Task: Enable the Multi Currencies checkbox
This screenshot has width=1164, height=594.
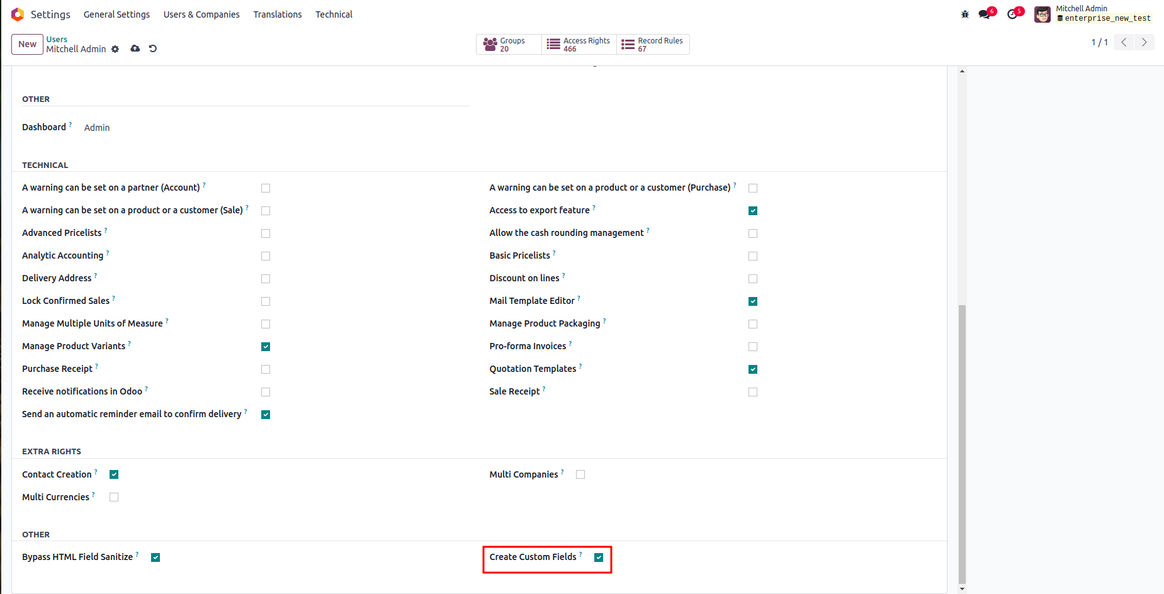Action: pyautogui.click(x=114, y=497)
